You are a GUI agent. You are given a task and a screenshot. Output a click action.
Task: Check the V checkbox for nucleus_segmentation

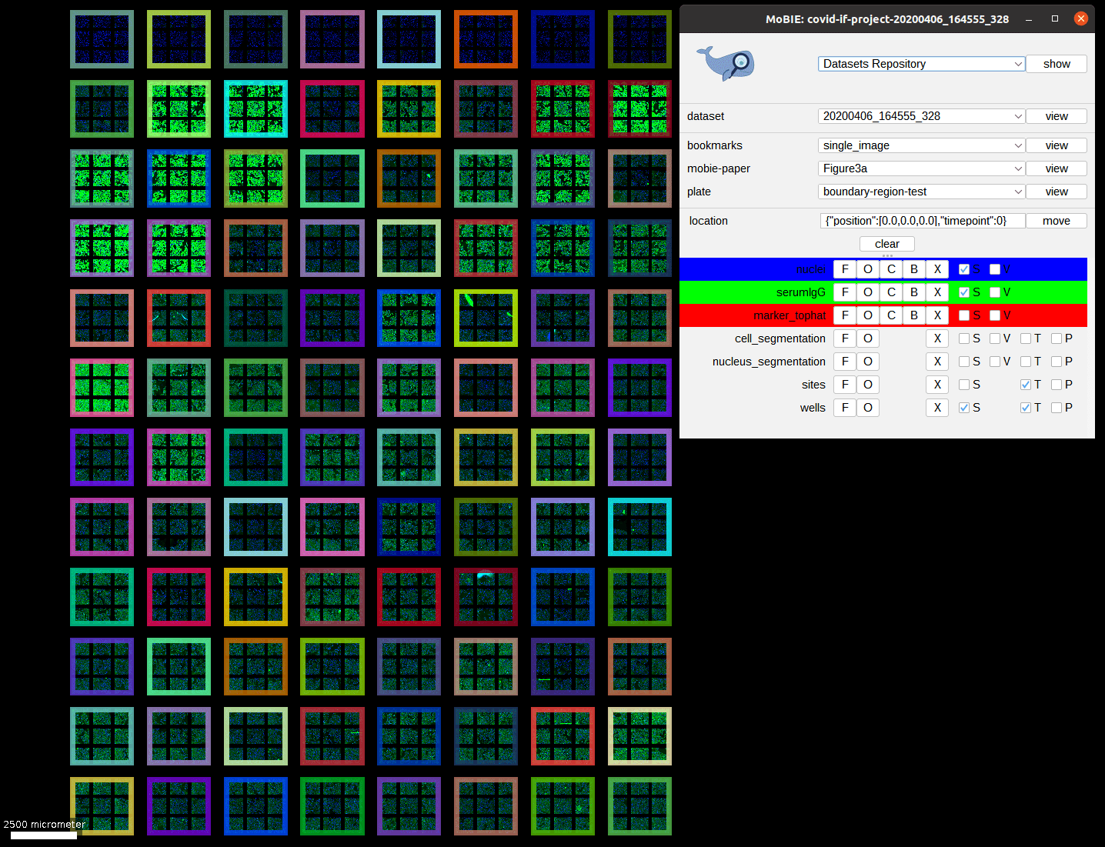click(x=997, y=361)
